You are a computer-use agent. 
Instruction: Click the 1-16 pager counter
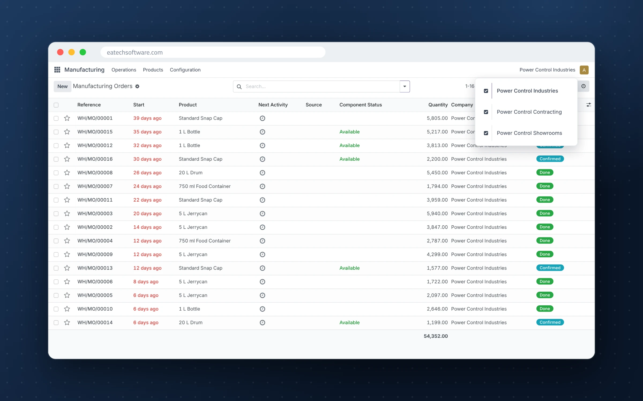[470, 86]
